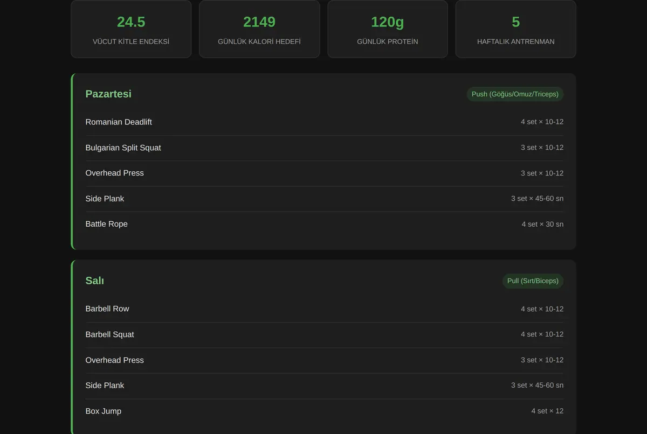Click the 4 set × 30 sn value
The width and height of the screenshot is (647, 434).
click(x=542, y=224)
